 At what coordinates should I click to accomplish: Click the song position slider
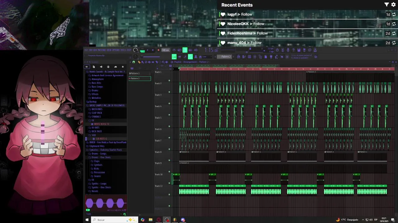click(x=151, y=57)
